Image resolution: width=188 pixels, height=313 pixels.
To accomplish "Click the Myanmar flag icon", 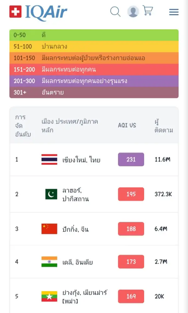I will 49,296.
